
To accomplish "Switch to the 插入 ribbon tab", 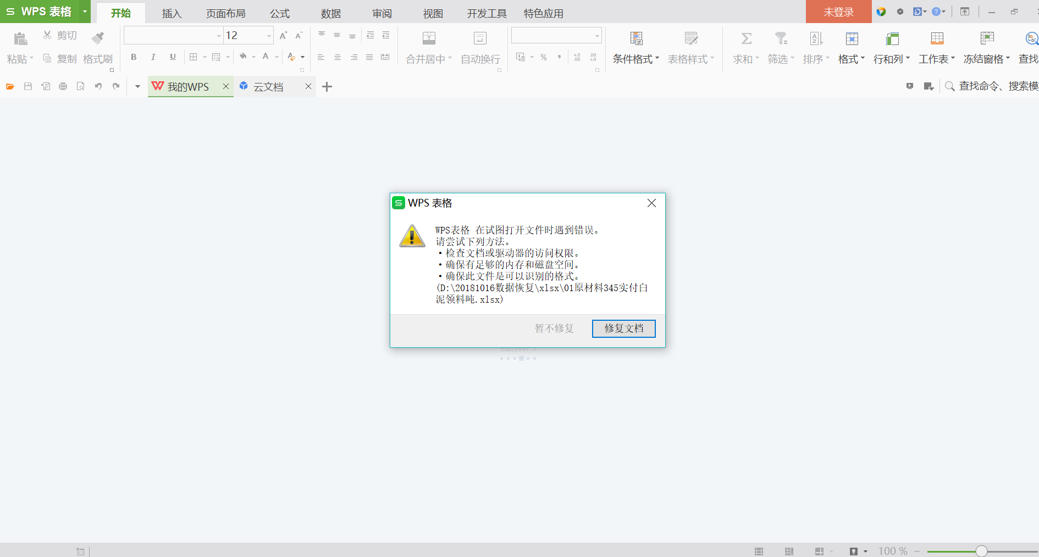I will pyautogui.click(x=172, y=13).
